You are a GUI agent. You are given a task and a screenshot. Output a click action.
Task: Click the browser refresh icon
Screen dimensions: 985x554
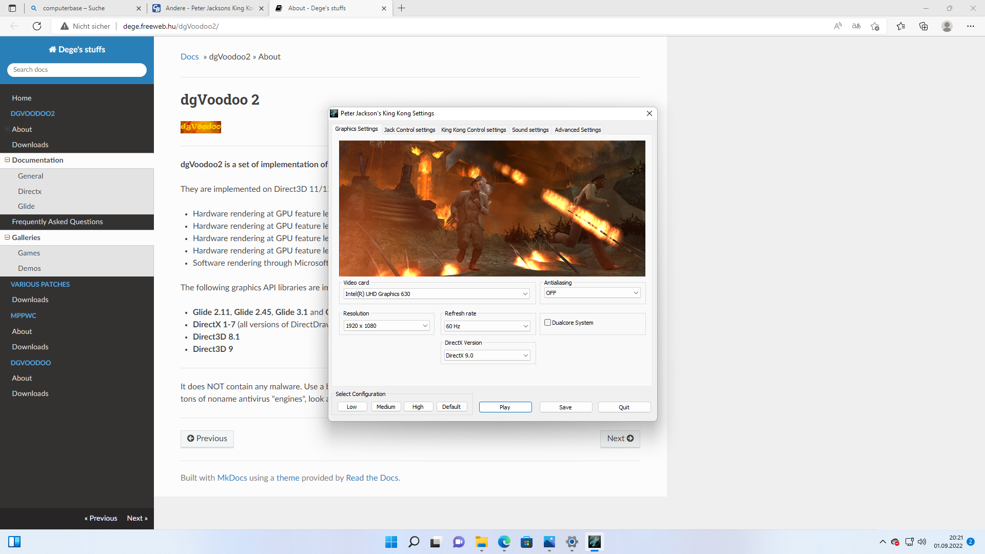[x=37, y=26]
